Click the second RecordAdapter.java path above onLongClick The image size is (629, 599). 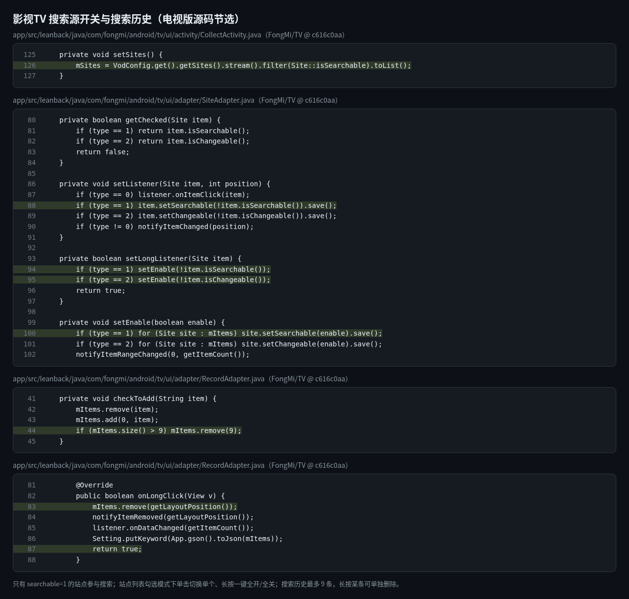tap(180, 465)
